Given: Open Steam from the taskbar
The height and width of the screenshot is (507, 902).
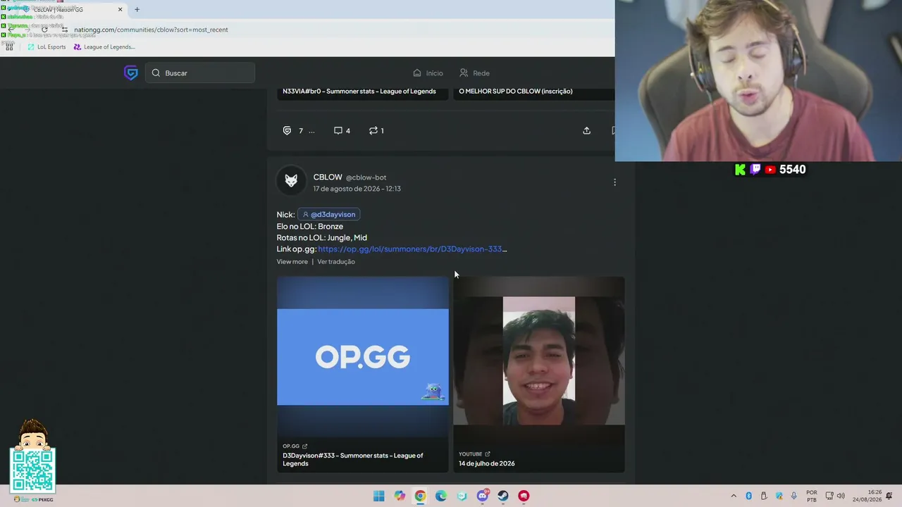Looking at the screenshot, I should (x=503, y=496).
